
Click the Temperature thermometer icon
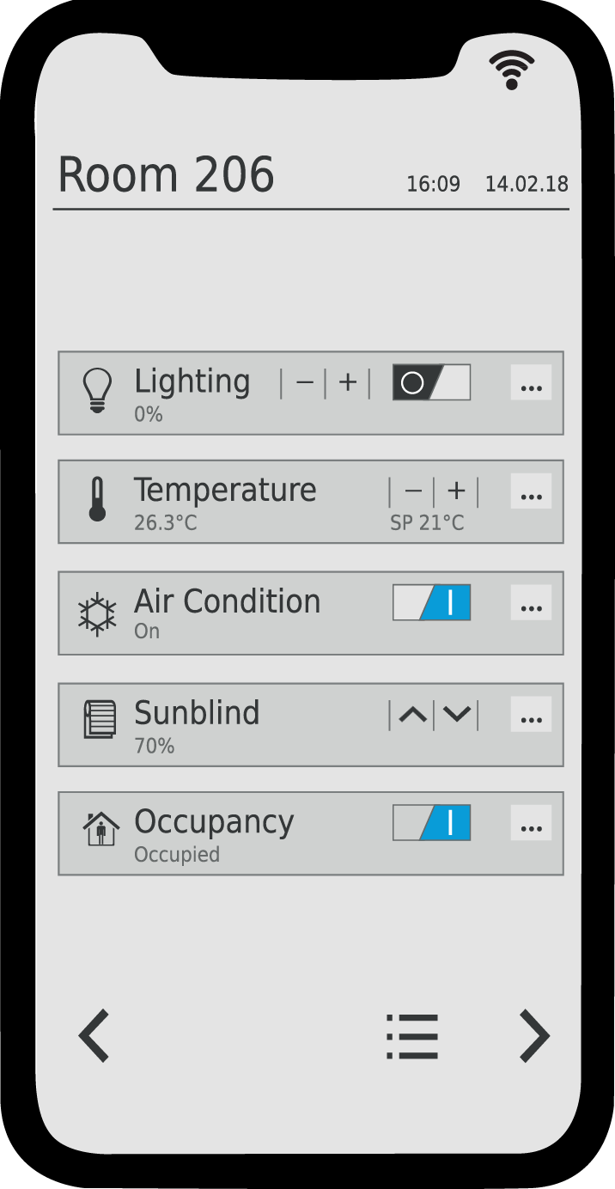pos(97,500)
